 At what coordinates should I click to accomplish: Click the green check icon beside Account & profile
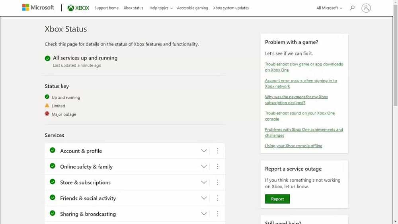tap(53, 150)
